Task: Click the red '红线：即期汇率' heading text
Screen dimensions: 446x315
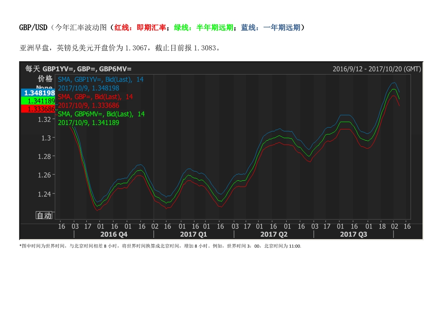Action: (x=140, y=27)
